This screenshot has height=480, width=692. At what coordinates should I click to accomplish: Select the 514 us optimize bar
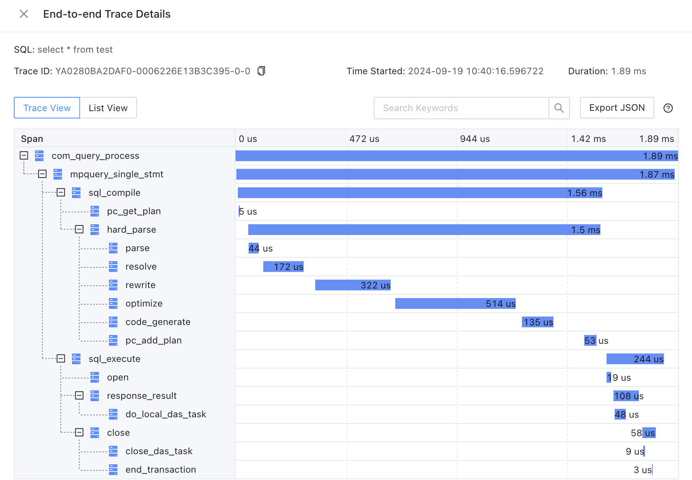click(455, 303)
